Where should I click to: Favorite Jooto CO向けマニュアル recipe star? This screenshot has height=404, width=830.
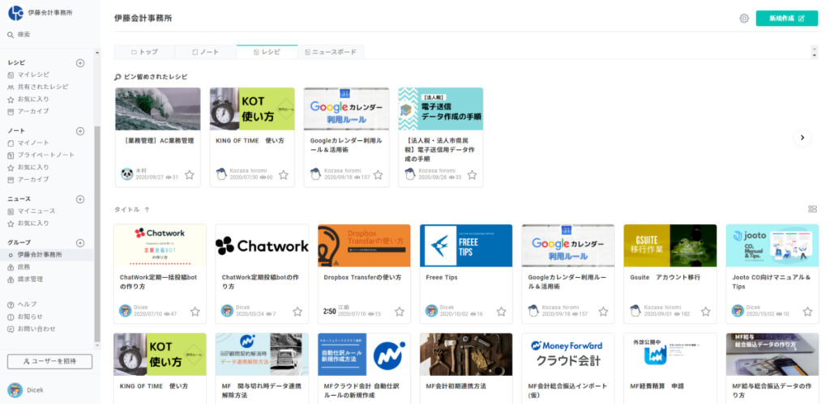pyautogui.click(x=807, y=312)
